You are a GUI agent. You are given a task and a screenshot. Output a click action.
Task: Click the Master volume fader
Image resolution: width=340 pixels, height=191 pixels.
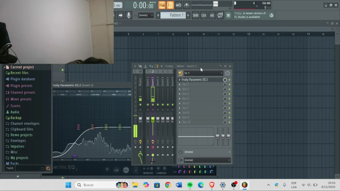tap(140, 120)
